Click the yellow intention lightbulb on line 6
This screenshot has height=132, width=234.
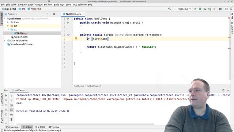76,38
